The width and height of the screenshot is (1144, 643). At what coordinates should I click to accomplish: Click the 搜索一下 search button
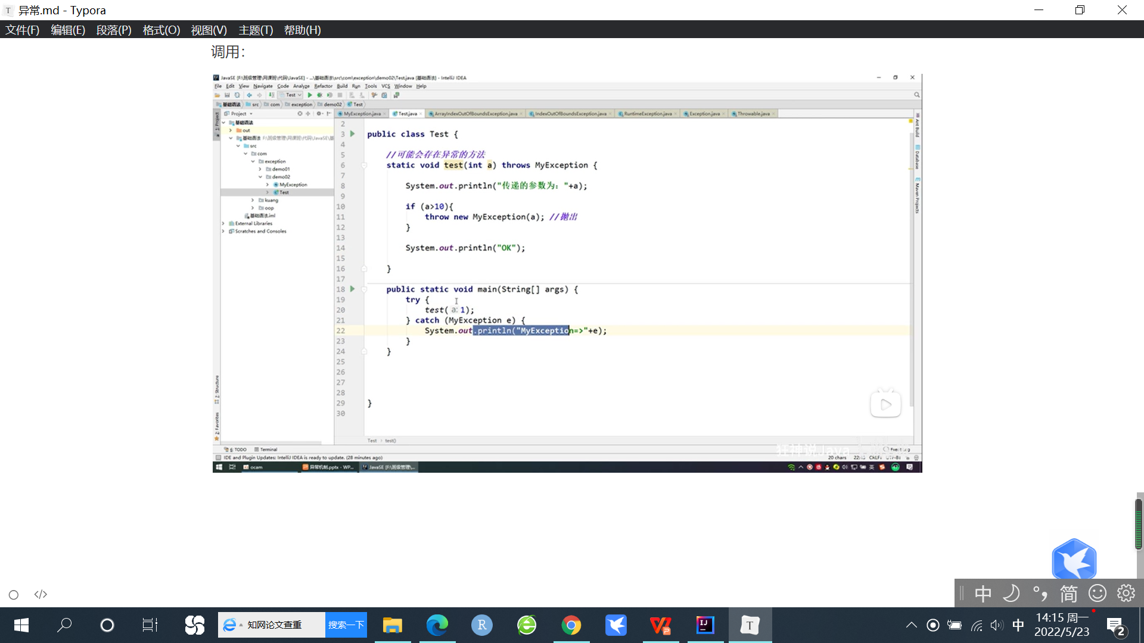[346, 625]
